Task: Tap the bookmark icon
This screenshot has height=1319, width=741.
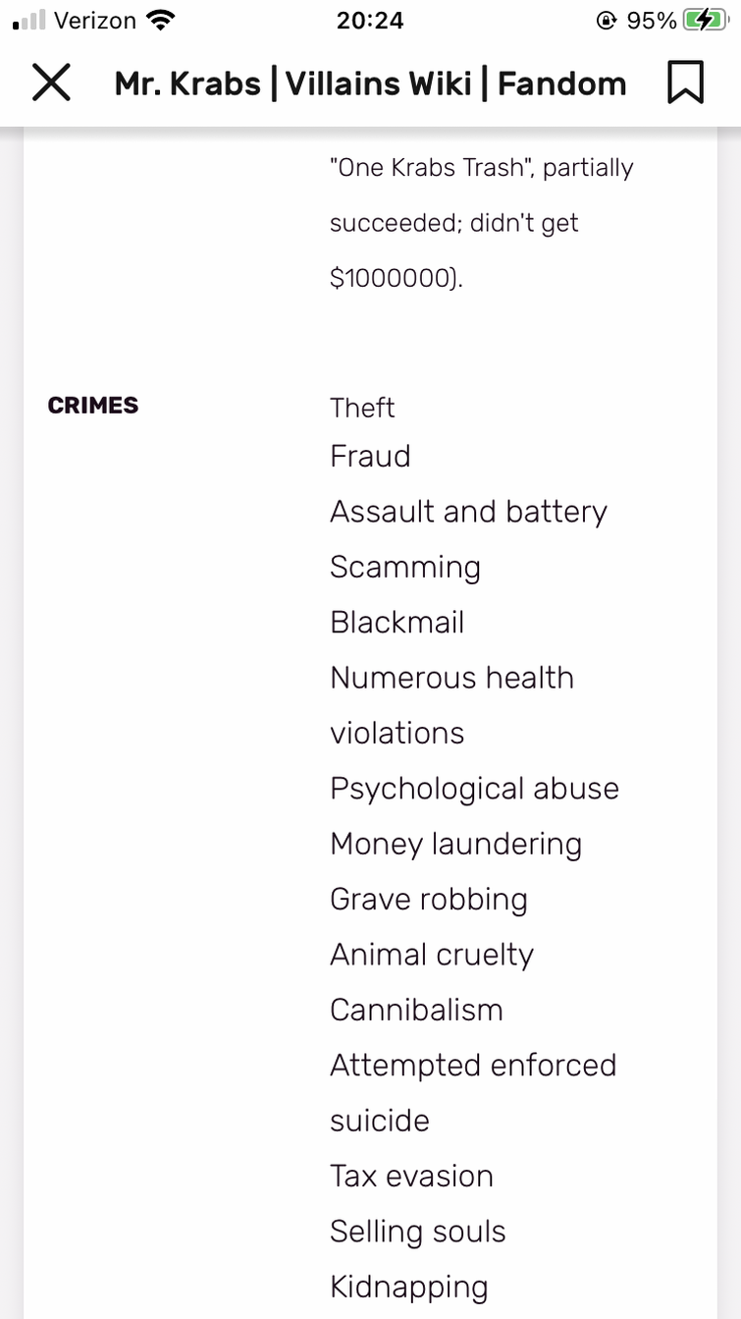Action: [685, 82]
